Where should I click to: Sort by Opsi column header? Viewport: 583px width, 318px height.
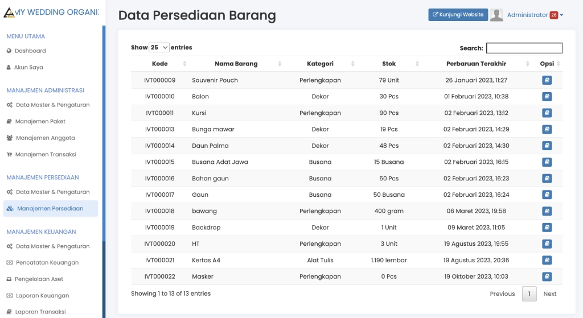click(547, 64)
